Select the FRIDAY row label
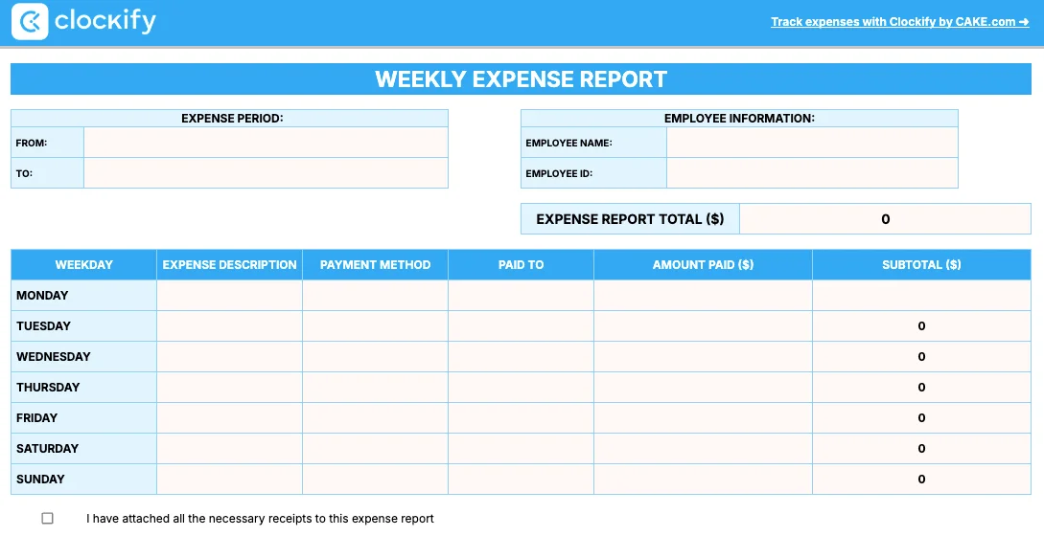Image resolution: width=1044 pixels, height=536 pixels. (x=84, y=417)
